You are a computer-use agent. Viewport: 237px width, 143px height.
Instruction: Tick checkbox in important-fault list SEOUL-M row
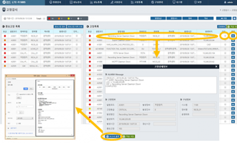pos(77,66)
